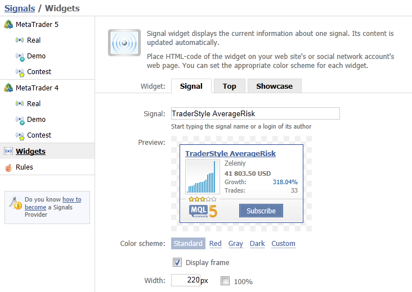The width and height of the screenshot is (412, 292).
Task: Click the 41 803.50 USD balance text
Action: (248, 174)
